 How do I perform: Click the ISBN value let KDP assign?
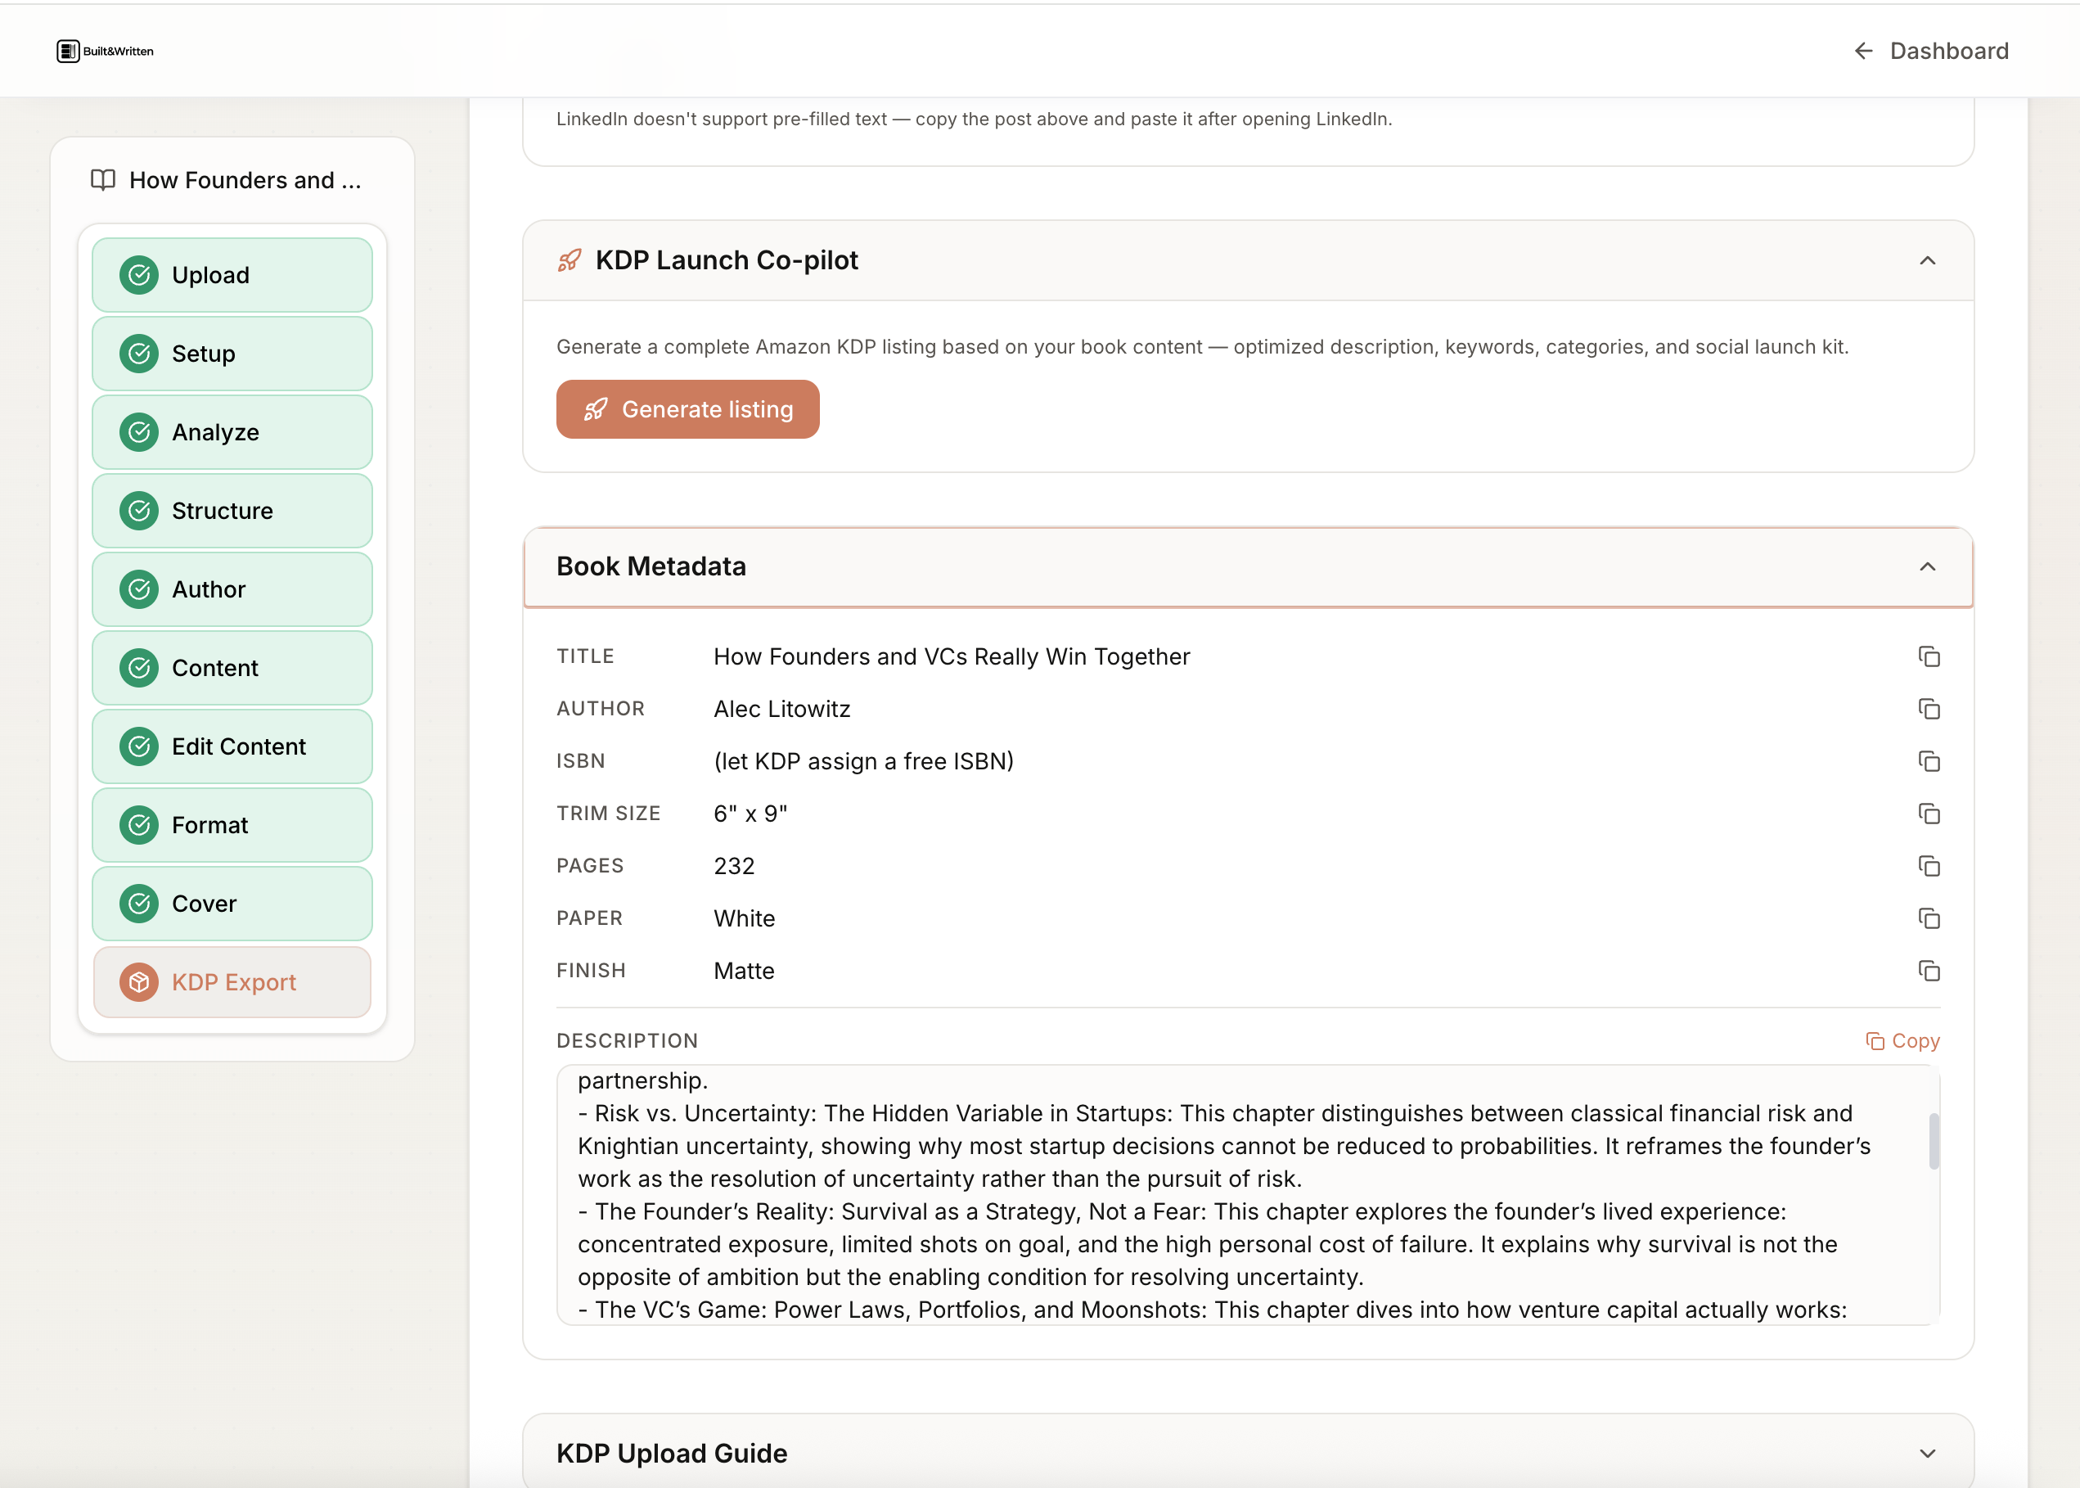point(864,761)
